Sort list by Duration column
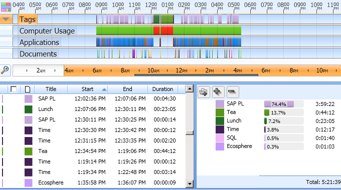This screenshot has height=190, width=341. click(162, 89)
